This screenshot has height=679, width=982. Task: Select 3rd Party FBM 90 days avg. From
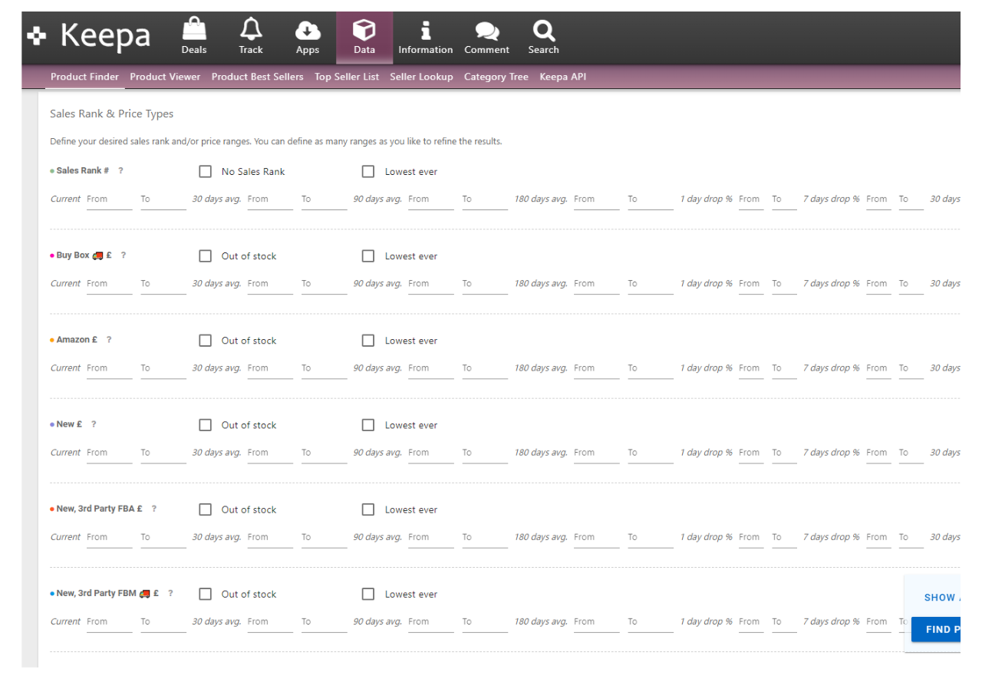(x=430, y=621)
